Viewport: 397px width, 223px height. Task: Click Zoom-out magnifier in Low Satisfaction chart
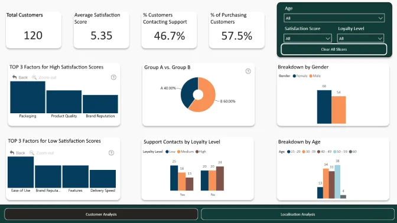point(32,153)
